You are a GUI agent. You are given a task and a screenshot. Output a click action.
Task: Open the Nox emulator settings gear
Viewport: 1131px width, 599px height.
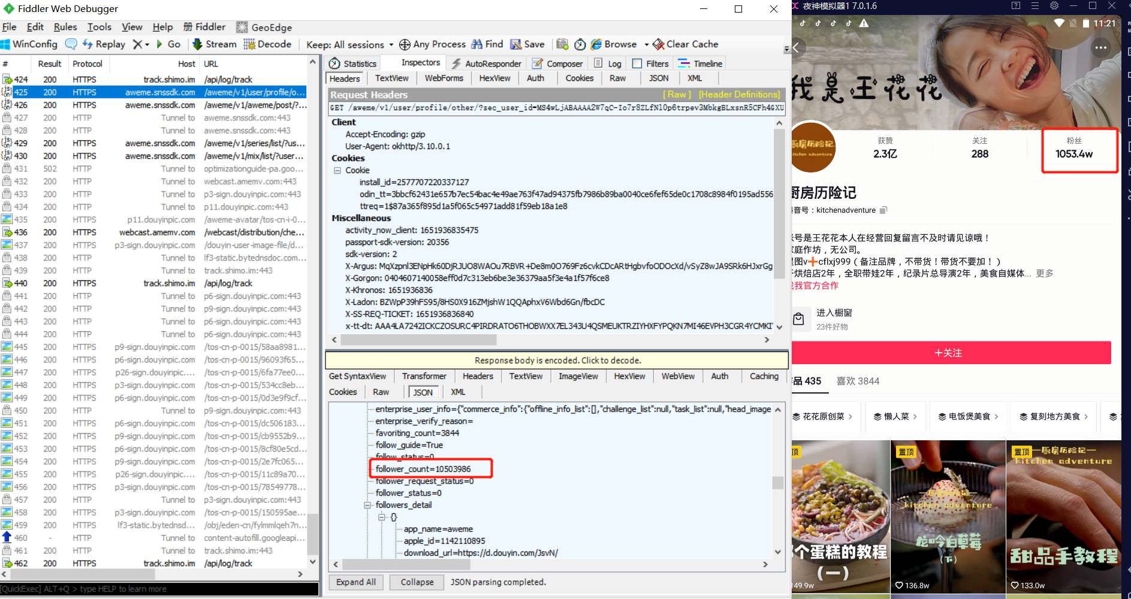coord(1054,6)
